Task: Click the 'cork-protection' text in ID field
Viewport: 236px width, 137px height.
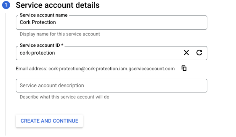Action: (37, 53)
